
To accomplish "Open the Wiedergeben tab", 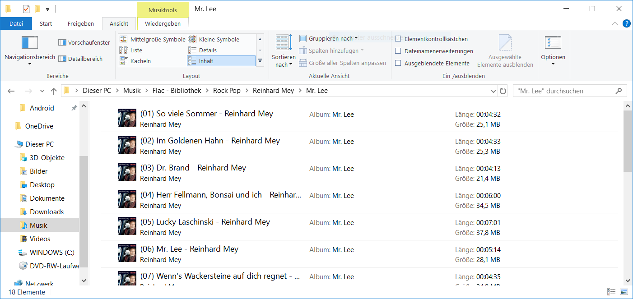I will point(163,23).
